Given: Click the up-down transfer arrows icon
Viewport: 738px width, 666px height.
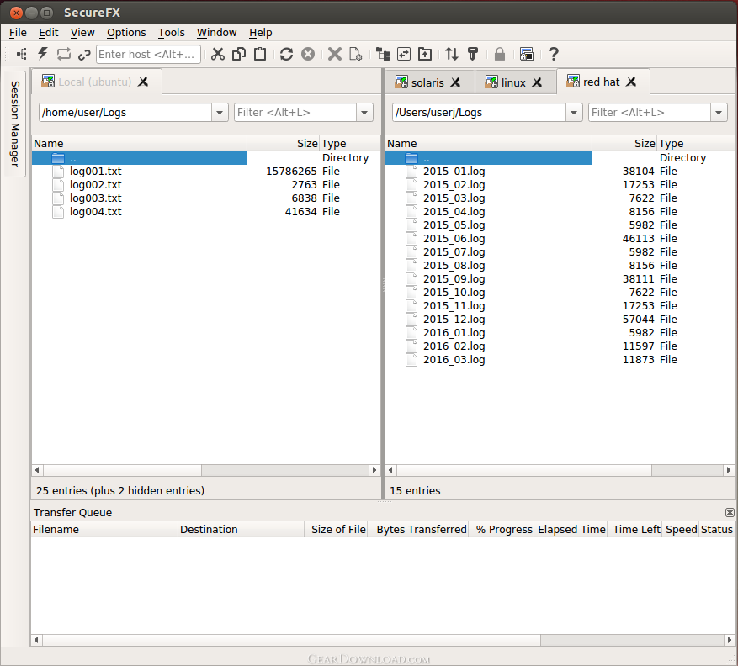Looking at the screenshot, I should pyautogui.click(x=452, y=54).
